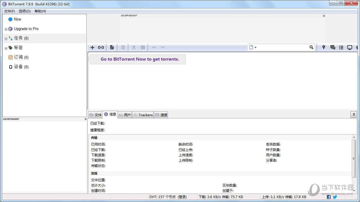The height and width of the screenshot is (202, 360).
Task: Click the info pane vertical scrollbar thumb
Action: coord(354,159)
